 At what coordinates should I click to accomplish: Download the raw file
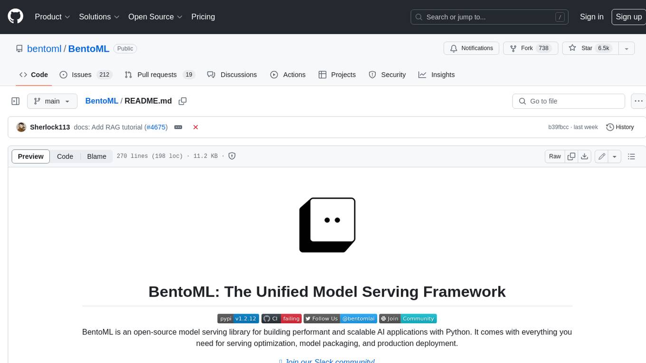click(x=585, y=156)
